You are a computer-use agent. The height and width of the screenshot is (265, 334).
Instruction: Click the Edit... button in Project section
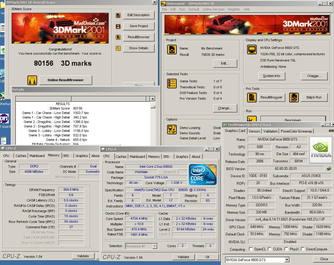pos(225,63)
